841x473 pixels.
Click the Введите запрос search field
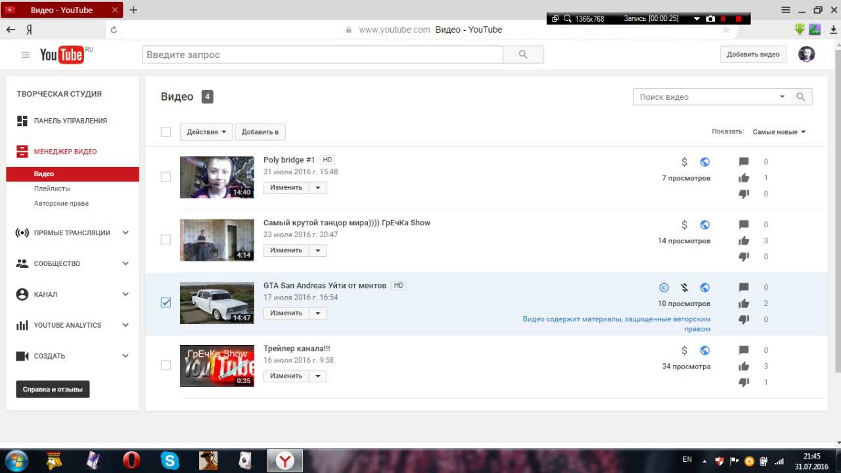click(323, 55)
